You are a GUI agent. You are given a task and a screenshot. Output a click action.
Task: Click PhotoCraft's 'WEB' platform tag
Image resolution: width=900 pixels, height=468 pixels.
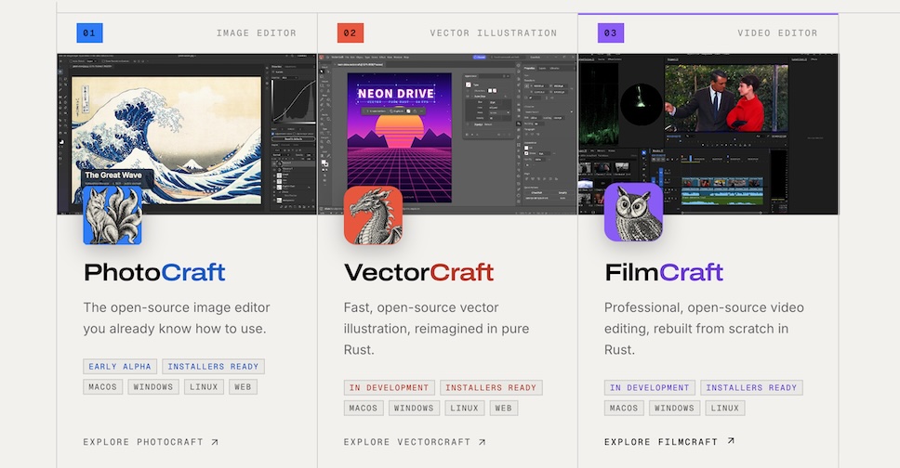[243, 387]
